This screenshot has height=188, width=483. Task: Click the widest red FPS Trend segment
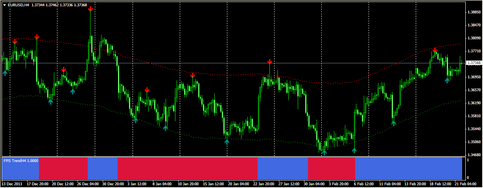[x=188, y=168]
